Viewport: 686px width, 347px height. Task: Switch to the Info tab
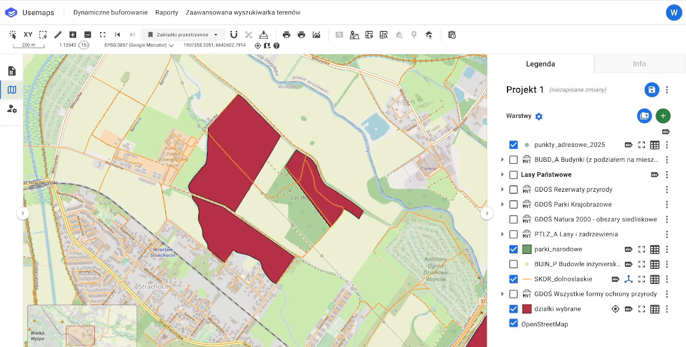639,64
